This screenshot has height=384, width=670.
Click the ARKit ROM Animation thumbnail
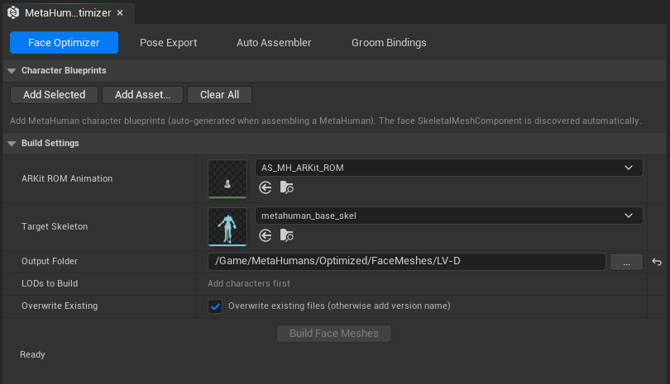[x=227, y=178]
